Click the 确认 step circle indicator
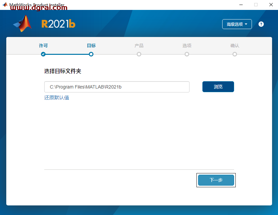The image size is (278, 215). [235, 54]
